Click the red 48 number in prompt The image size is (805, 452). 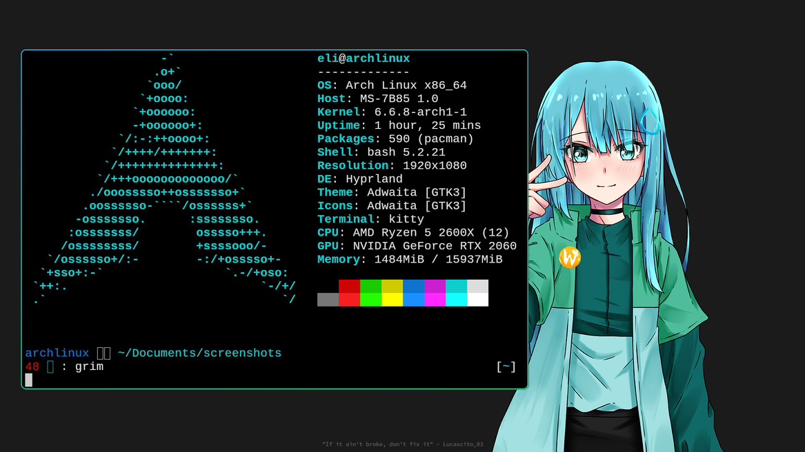click(32, 367)
